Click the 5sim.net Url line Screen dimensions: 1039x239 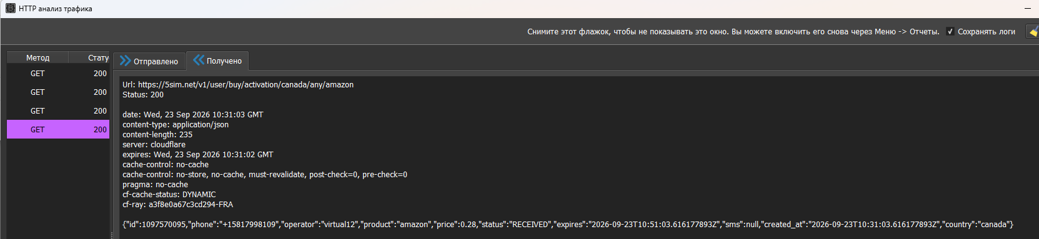(x=238, y=84)
